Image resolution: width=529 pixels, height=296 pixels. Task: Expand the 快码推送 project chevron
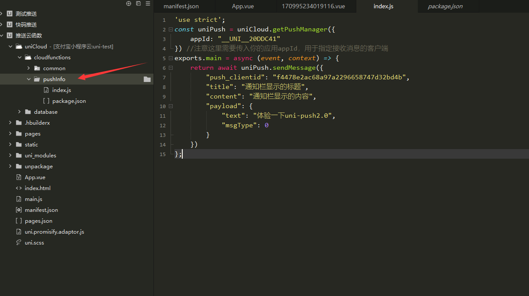tap(2, 25)
